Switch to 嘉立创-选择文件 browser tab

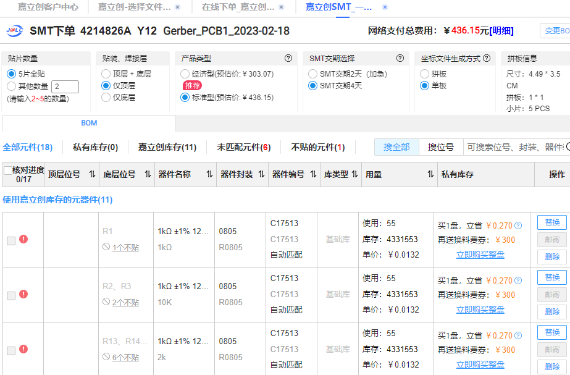point(134,7)
